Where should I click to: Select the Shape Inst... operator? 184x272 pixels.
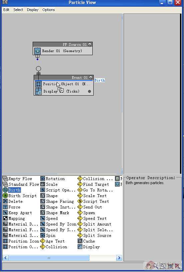click(58, 207)
